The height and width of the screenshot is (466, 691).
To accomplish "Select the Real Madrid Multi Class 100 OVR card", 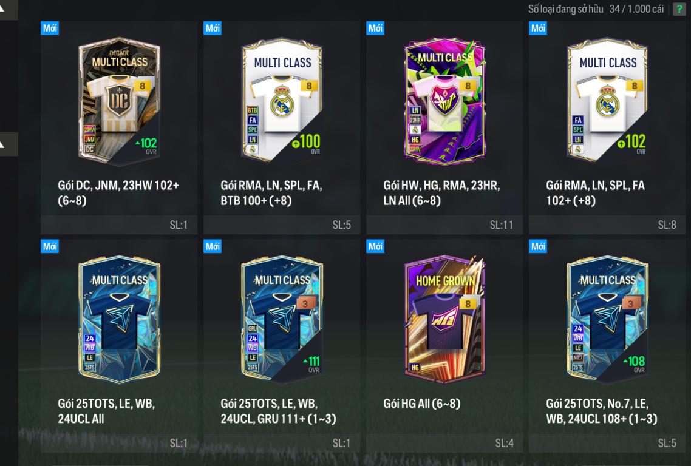I will tap(282, 101).
